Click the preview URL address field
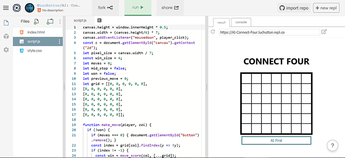Image resolution: width=345 pixels, height=158 pixels. click(269, 32)
